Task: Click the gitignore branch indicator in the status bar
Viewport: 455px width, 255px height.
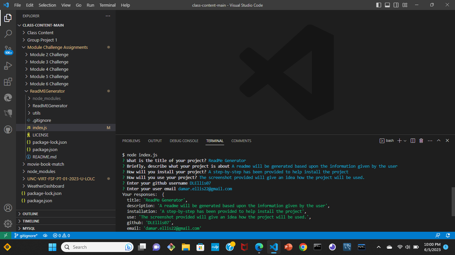Action: pos(26,235)
